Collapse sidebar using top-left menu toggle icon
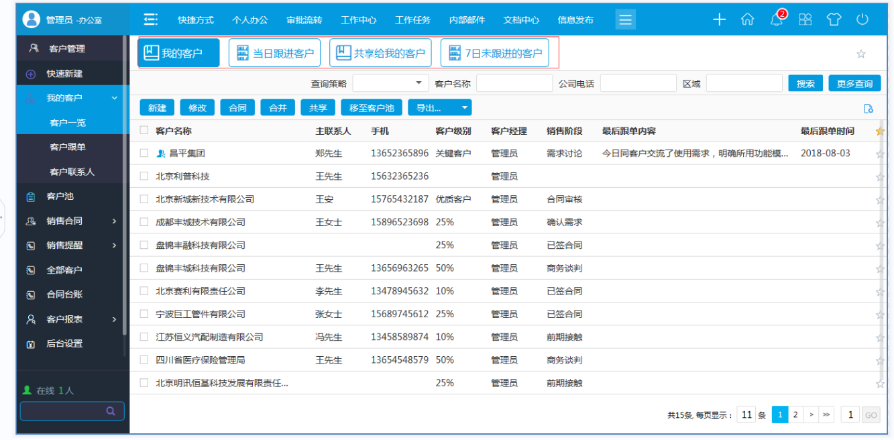Screen dimensions: 894x440 coord(151,19)
